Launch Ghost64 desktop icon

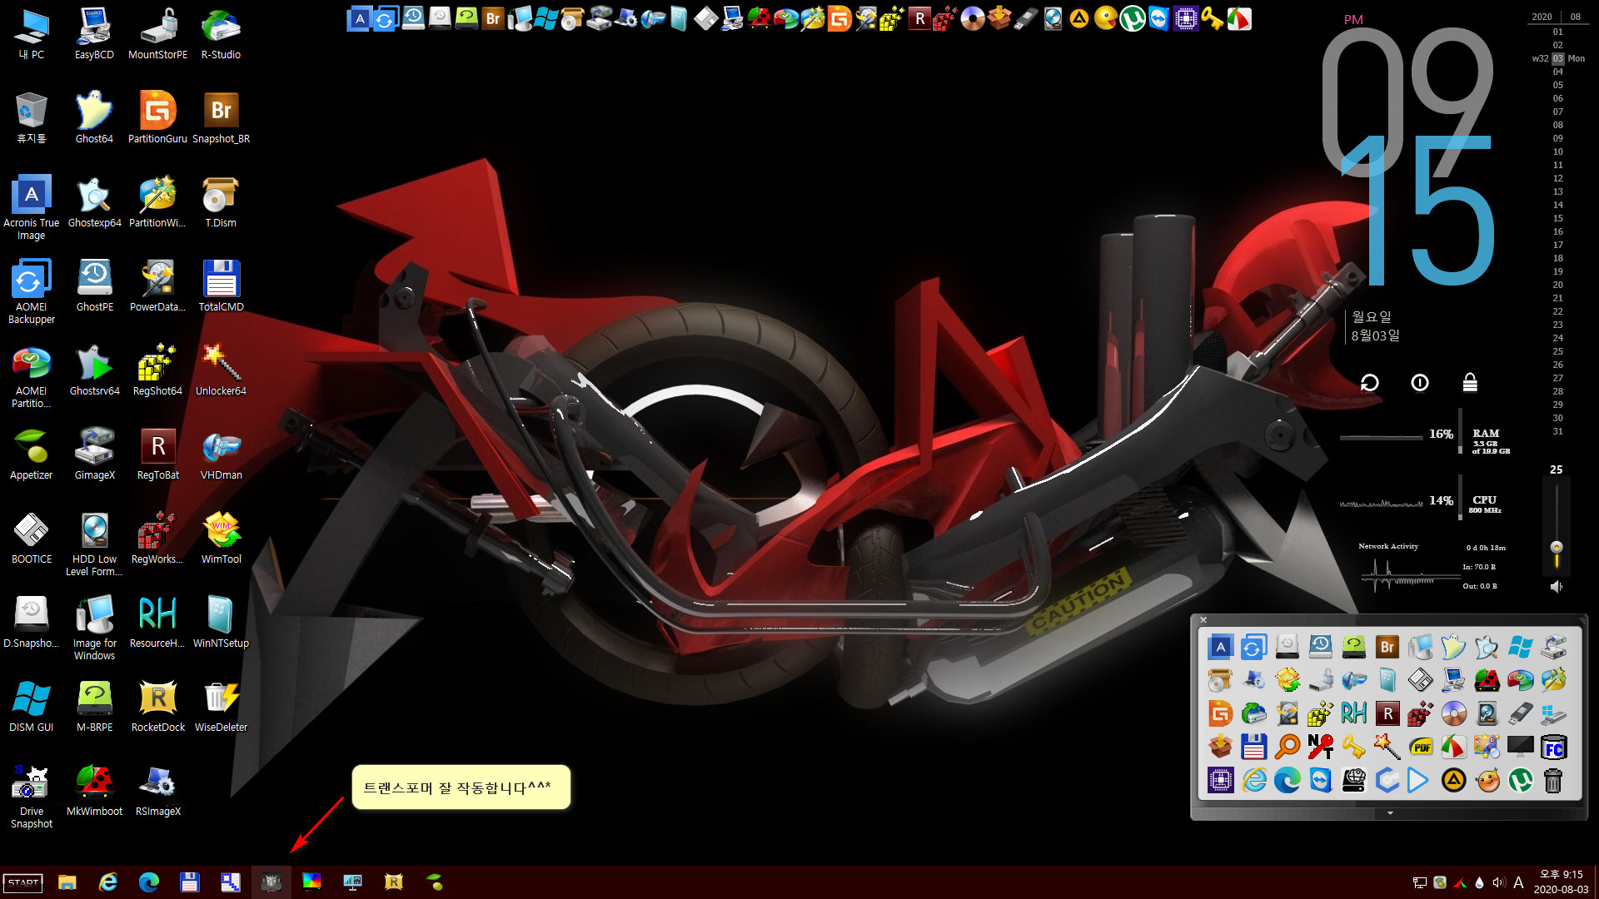pos(94,118)
